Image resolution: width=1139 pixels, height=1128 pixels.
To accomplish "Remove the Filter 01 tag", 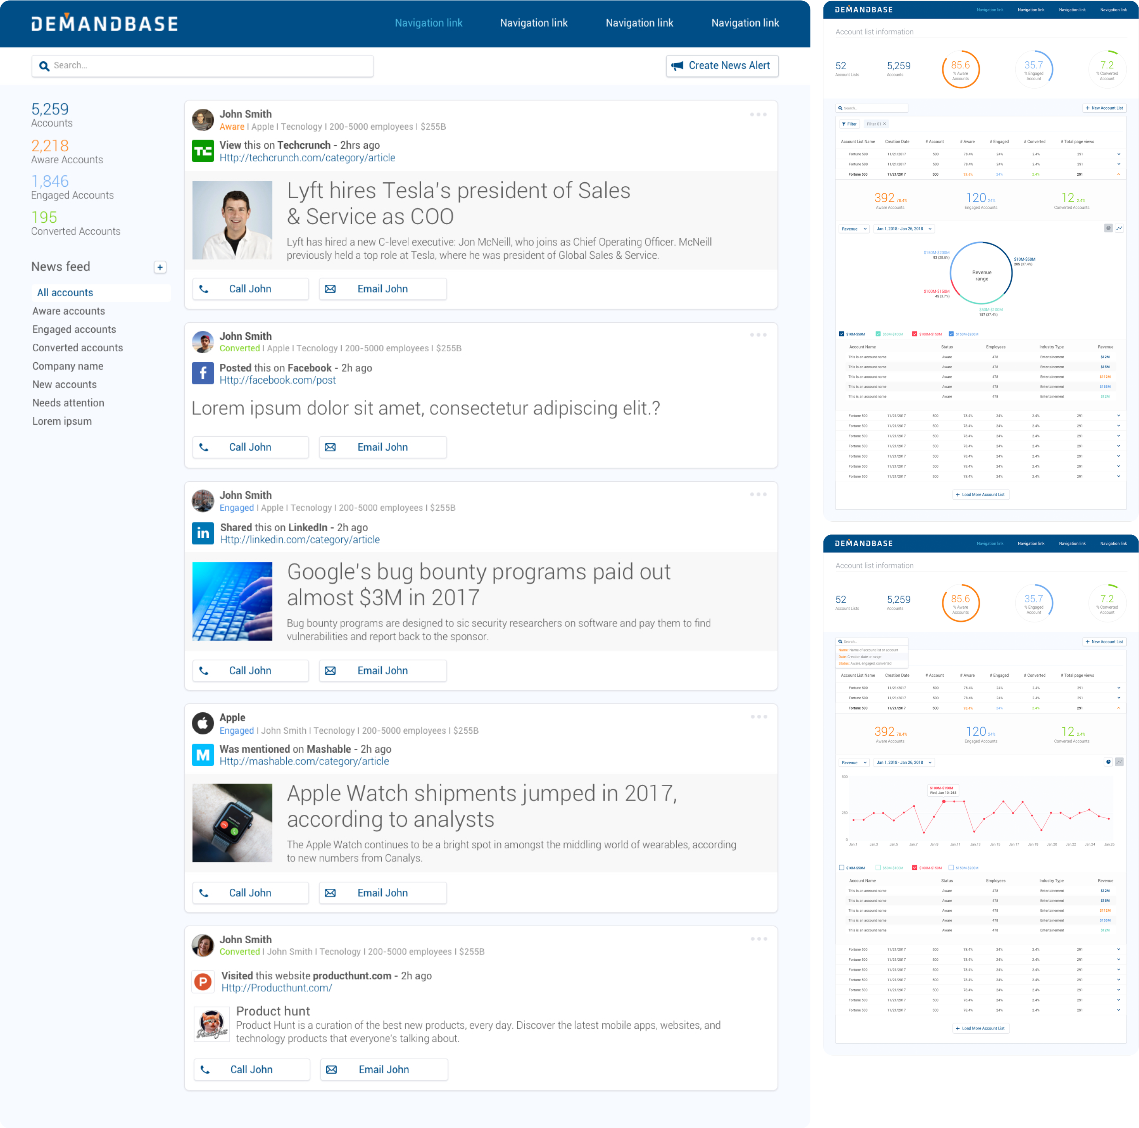I will 884,124.
